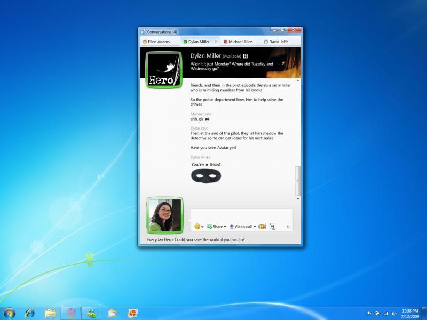Show more toolbar options with the double chevron
427x320 pixels.
pyautogui.click(x=288, y=226)
